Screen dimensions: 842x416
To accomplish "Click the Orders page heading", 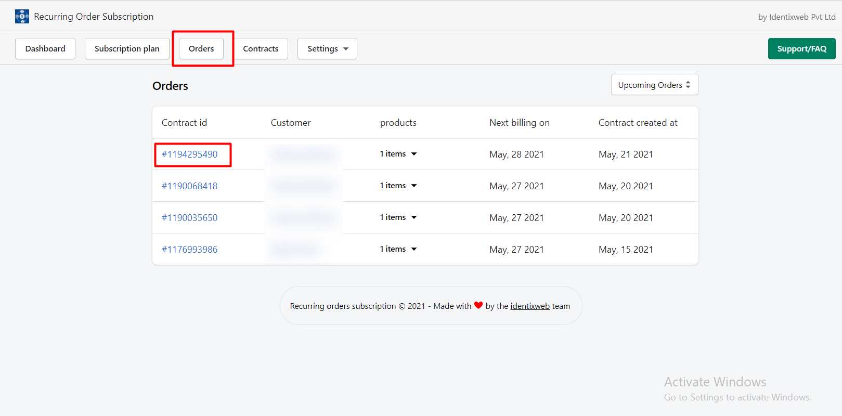I will 170,86.
